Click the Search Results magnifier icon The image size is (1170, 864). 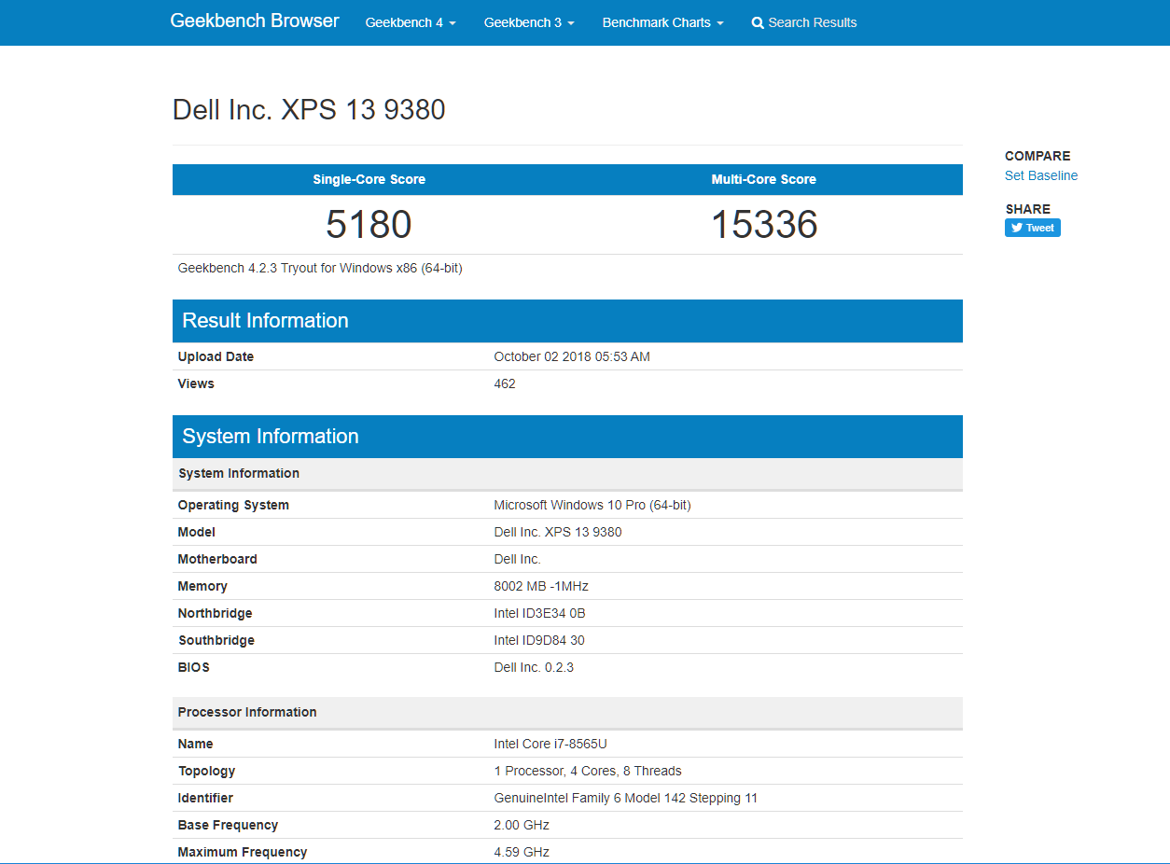(x=758, y=22)
